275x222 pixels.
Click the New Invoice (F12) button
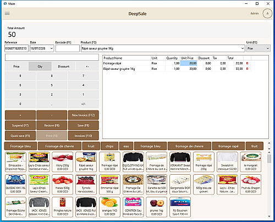pyautogui.click(x=83, y=115)
